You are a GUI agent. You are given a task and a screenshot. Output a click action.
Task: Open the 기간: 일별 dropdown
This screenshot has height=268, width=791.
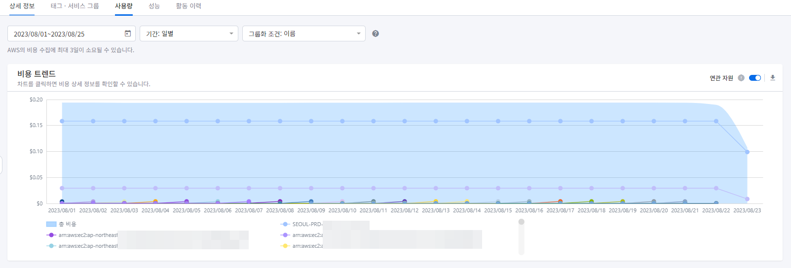pos(188,33)
